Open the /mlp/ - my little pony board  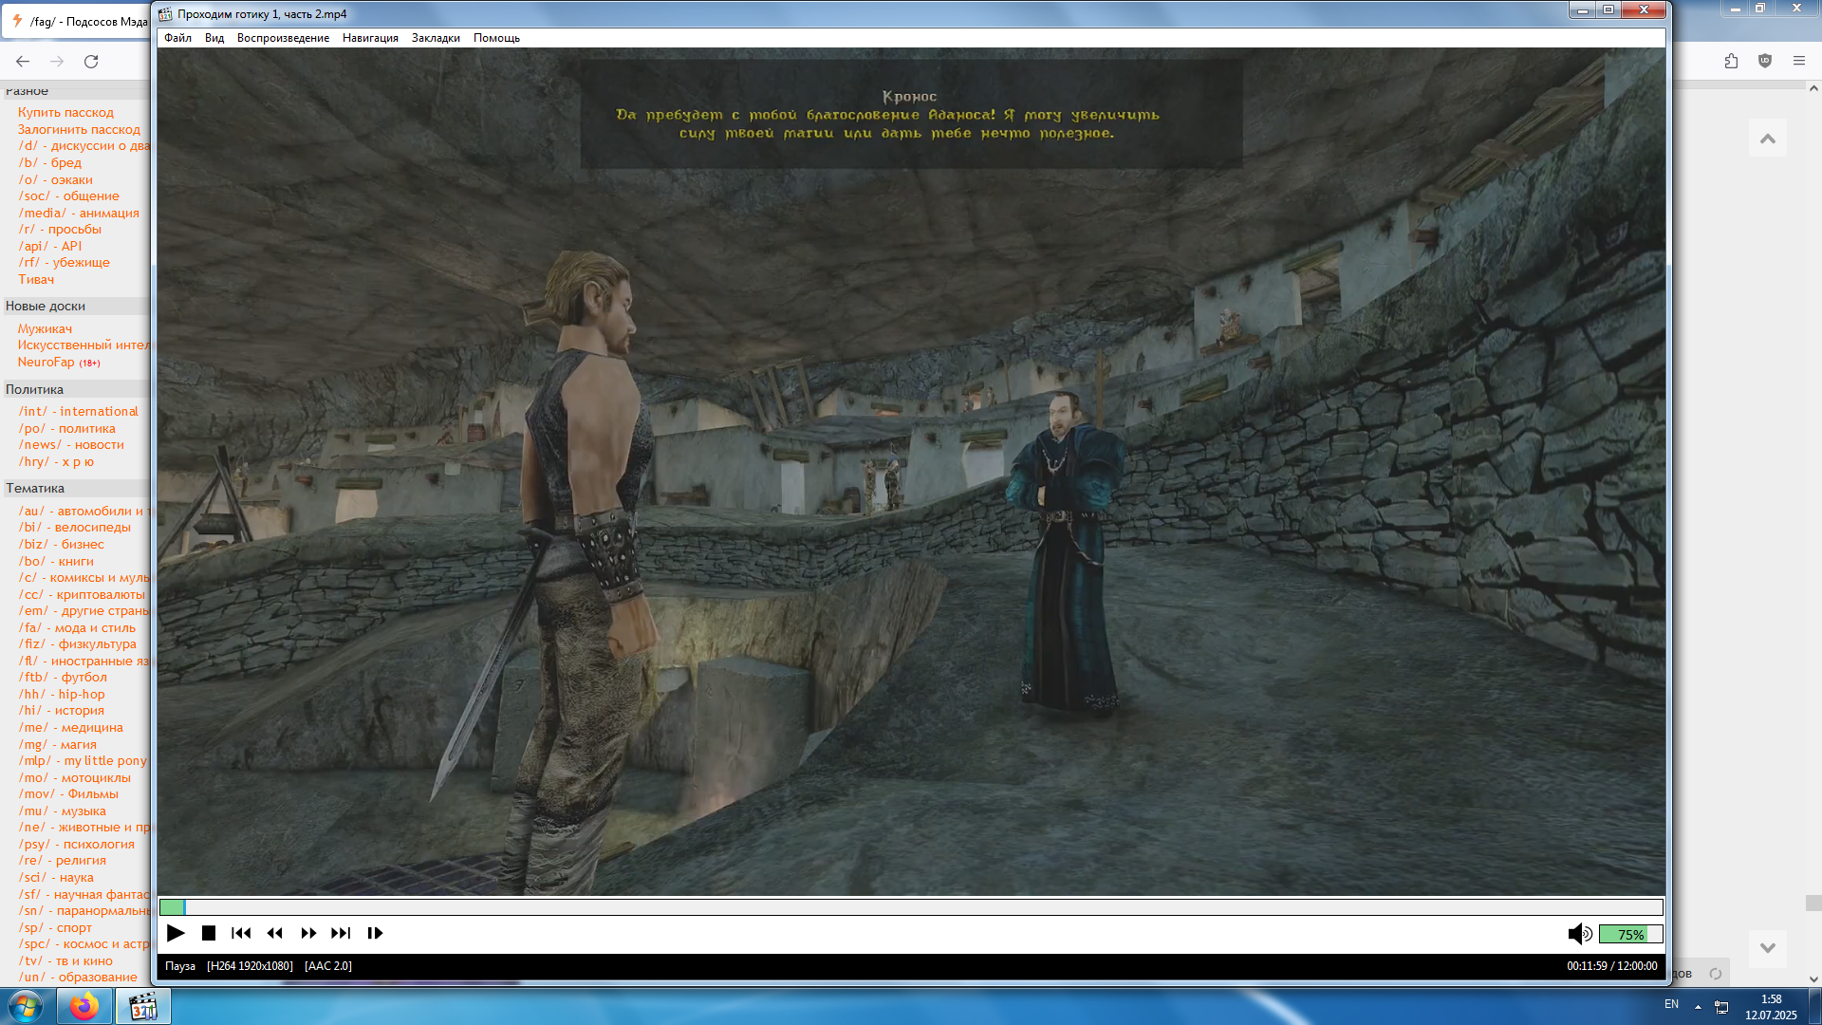click(x=83, y=760)
